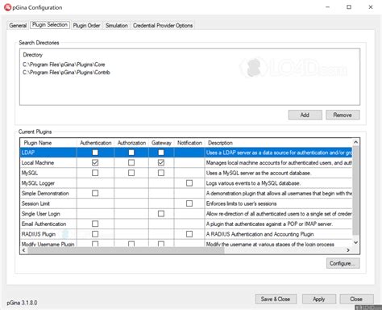The height and width of the screenshot is (310, 382).
Task: Click scroll left arrow of plugin list
Action: point(24,250)
